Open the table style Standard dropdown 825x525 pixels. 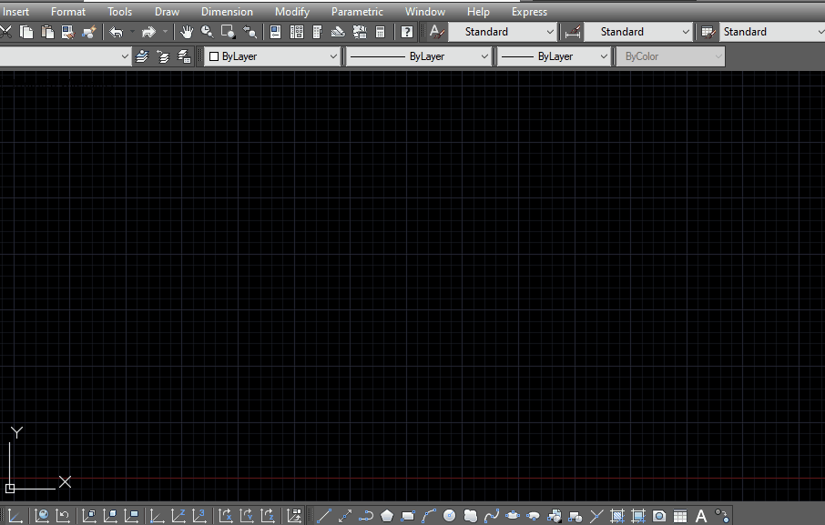[x=772, y=32]
